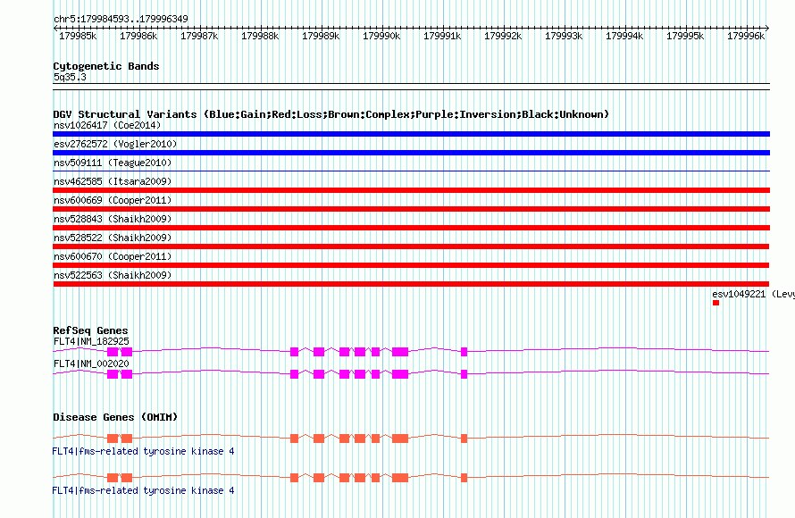Open the Cytogenetic Bands track title

tap(106, 66)
